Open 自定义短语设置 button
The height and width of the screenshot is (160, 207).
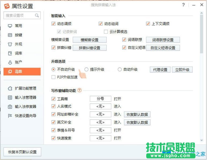163,48
